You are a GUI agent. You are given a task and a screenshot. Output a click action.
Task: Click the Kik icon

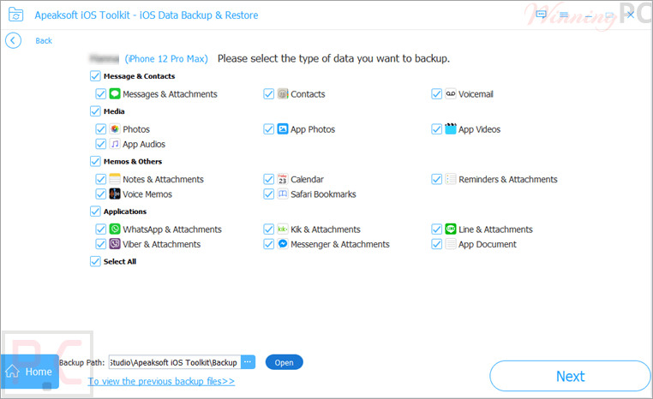[x=283, y=229]
